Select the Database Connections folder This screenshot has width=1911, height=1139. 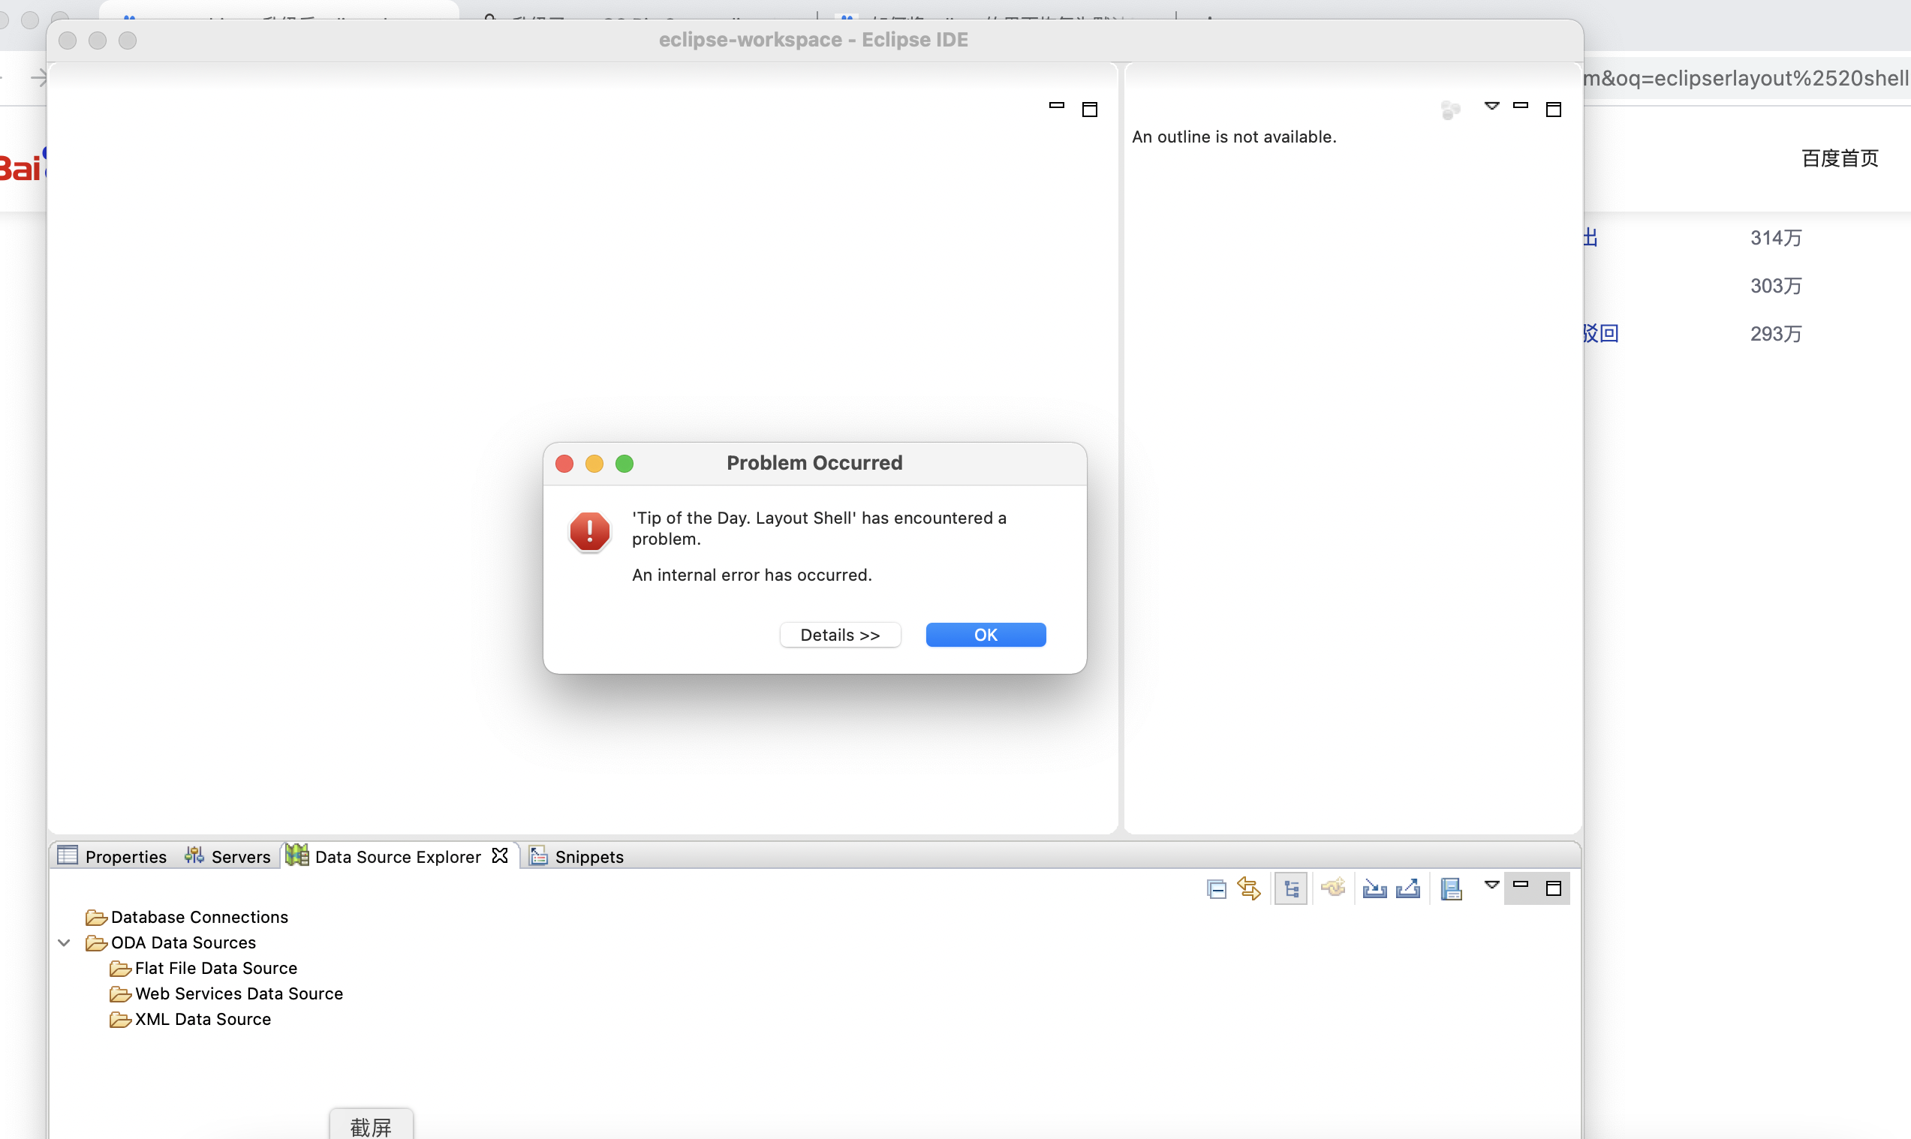pos(187,917)
